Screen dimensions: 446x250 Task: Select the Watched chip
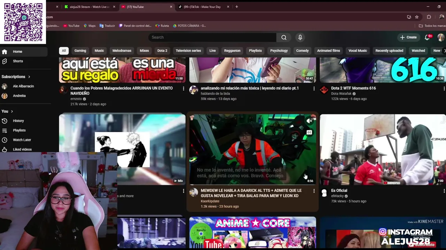pyautogui.click(x=418, y=51)
